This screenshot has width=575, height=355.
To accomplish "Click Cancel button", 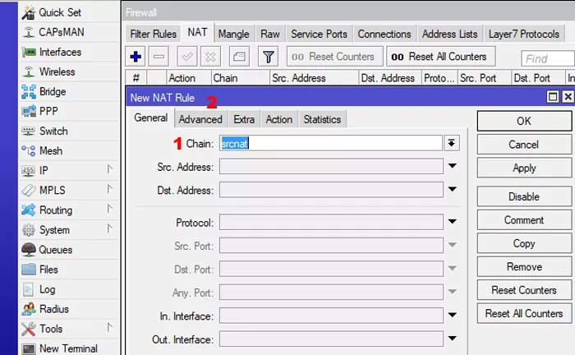I will 524,145.
